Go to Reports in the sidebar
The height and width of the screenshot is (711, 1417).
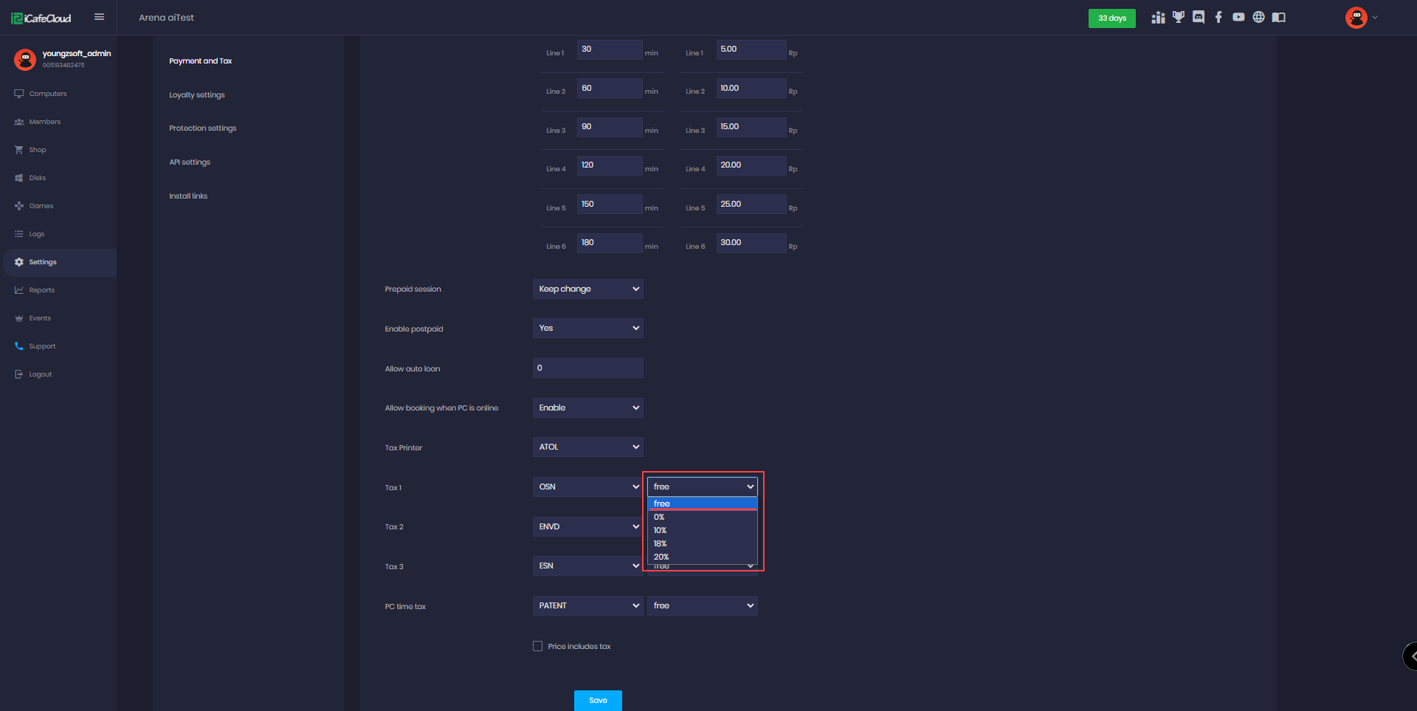pos(42,290)
